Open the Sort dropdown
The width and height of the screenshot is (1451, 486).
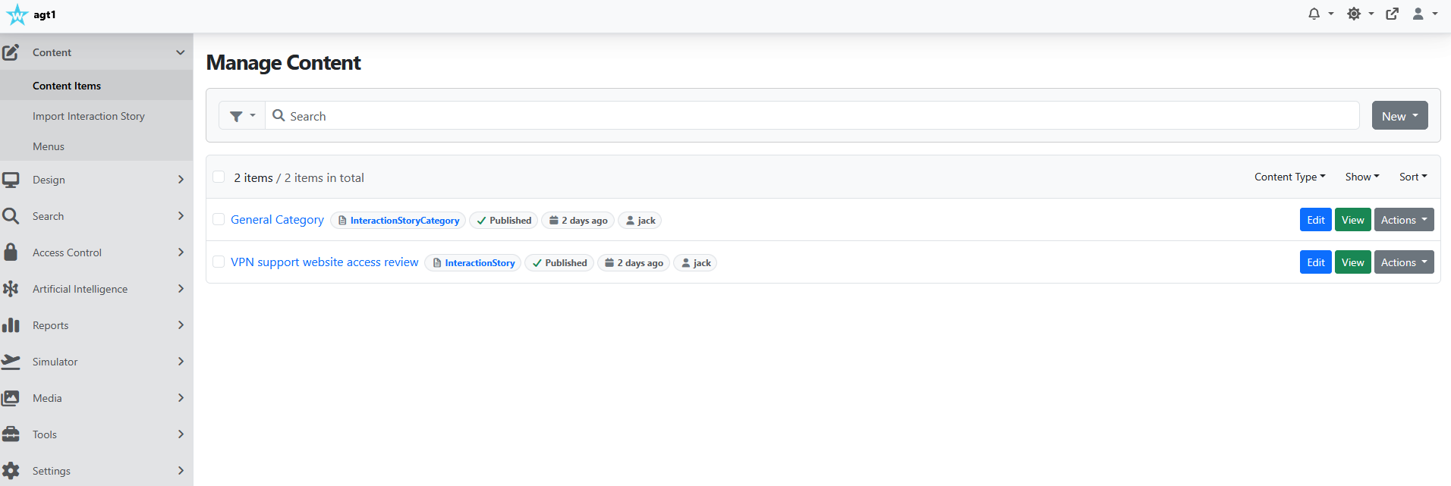pyautogui.click(x=1413, y=177)
